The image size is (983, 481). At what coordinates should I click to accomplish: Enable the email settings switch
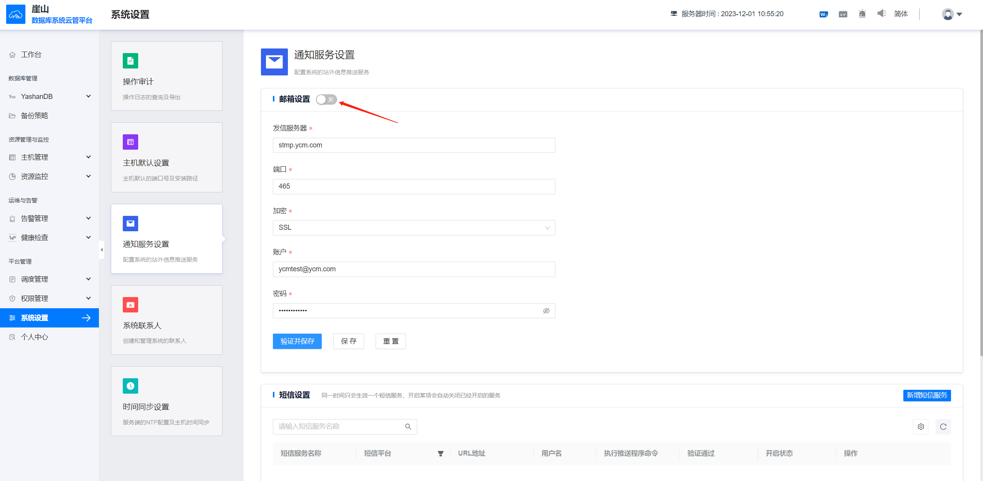coord(326,100)
